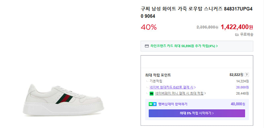Click the white Gucci sneaker product image

[x=63, y=100]
